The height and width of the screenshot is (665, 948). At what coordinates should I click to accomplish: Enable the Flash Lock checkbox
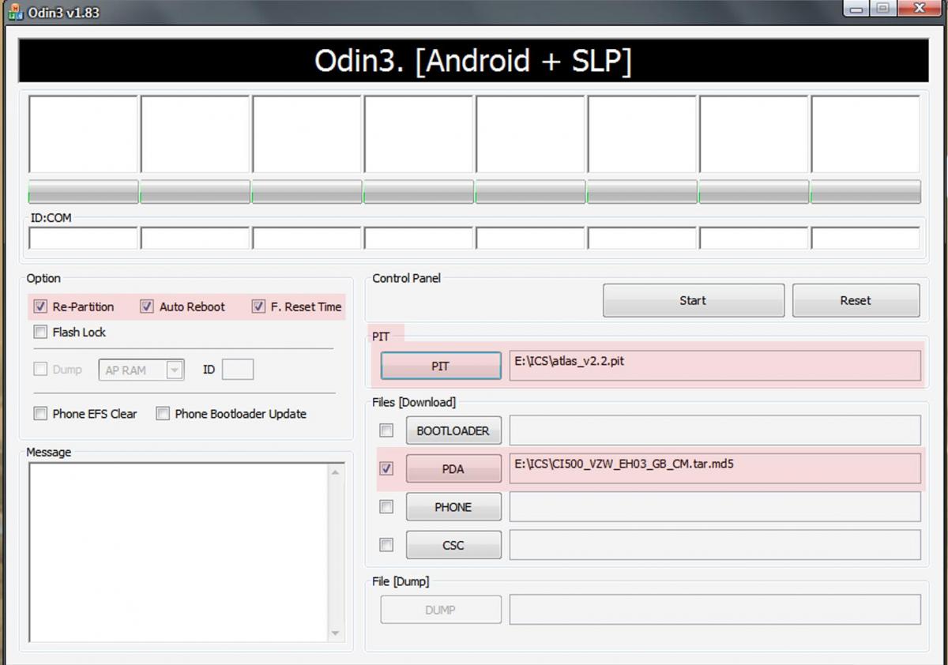[x=40, y=332]
